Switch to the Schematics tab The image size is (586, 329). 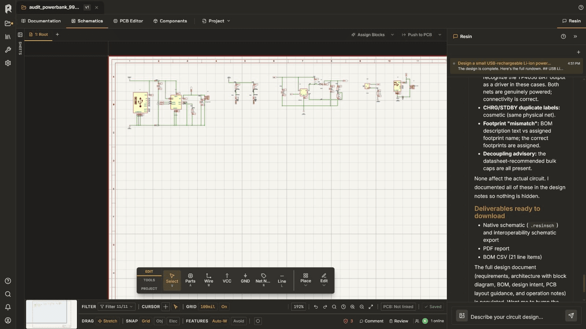tap(87, 21)
